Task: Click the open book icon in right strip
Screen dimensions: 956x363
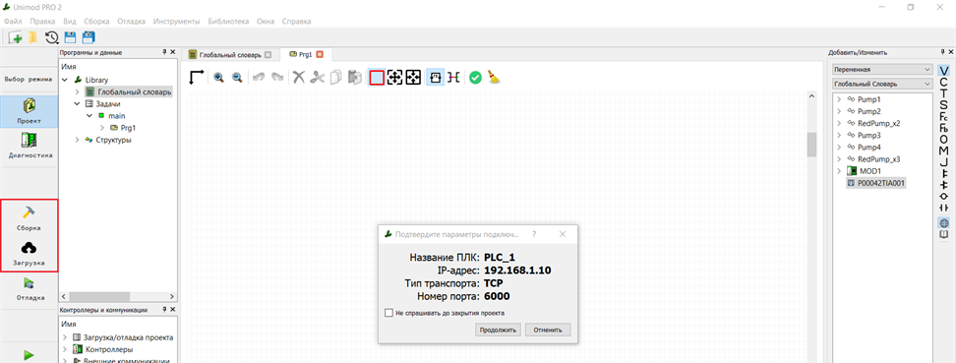Action: 944,234
